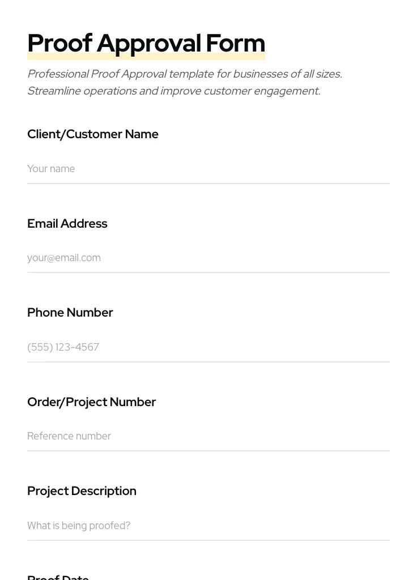The width and height of the screenshot is (417, 580).
Task: Click the '(555) 123-4567' placeholder
Action: click(63, 347)
